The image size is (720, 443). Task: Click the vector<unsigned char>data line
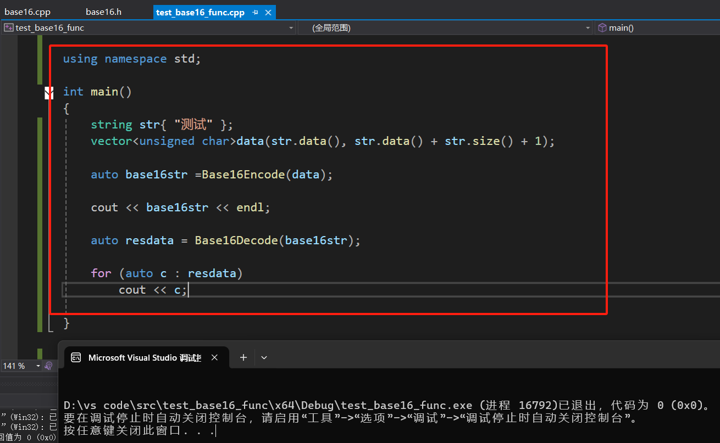pos(323,141)
